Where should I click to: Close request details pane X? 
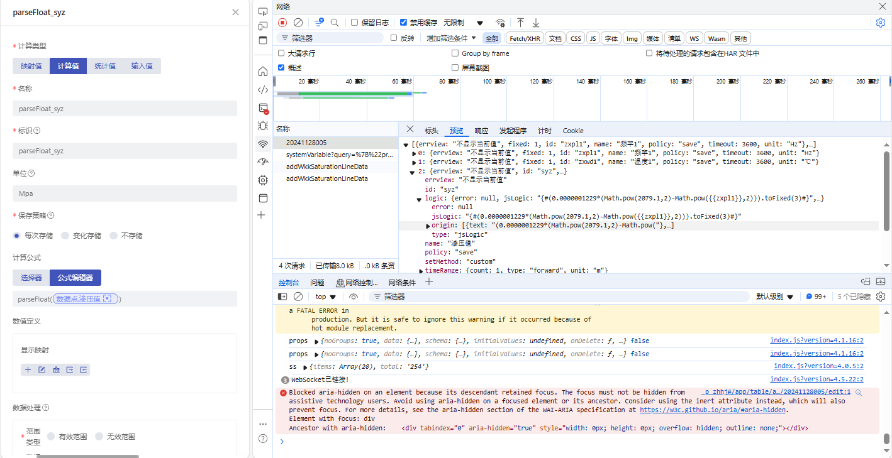click(x=410, y=129)
